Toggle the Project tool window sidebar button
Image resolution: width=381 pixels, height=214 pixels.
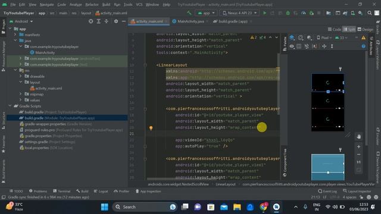pyautogui.click(x=4, y=26)
